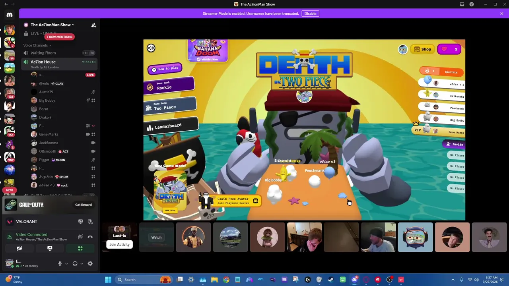The width and height of the screenshot is (509, 286).
Task: Toggle headphone deafen in user panel
Action: coord(75,263)
